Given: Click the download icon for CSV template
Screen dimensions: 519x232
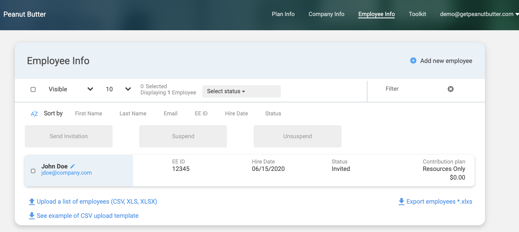Looking at the screenshot, I should tap(32, 216).
